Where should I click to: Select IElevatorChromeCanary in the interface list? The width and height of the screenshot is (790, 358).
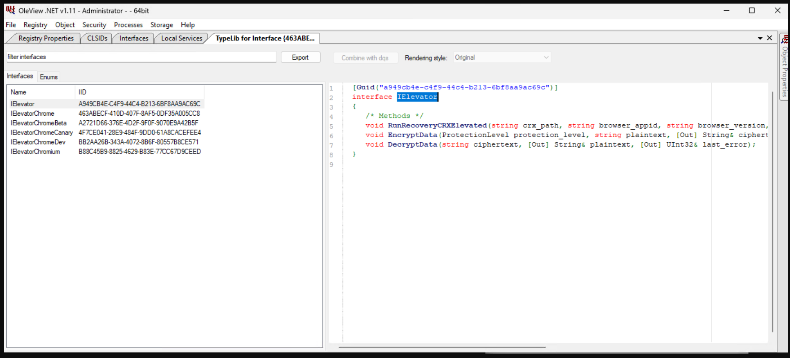coord(41,132)
